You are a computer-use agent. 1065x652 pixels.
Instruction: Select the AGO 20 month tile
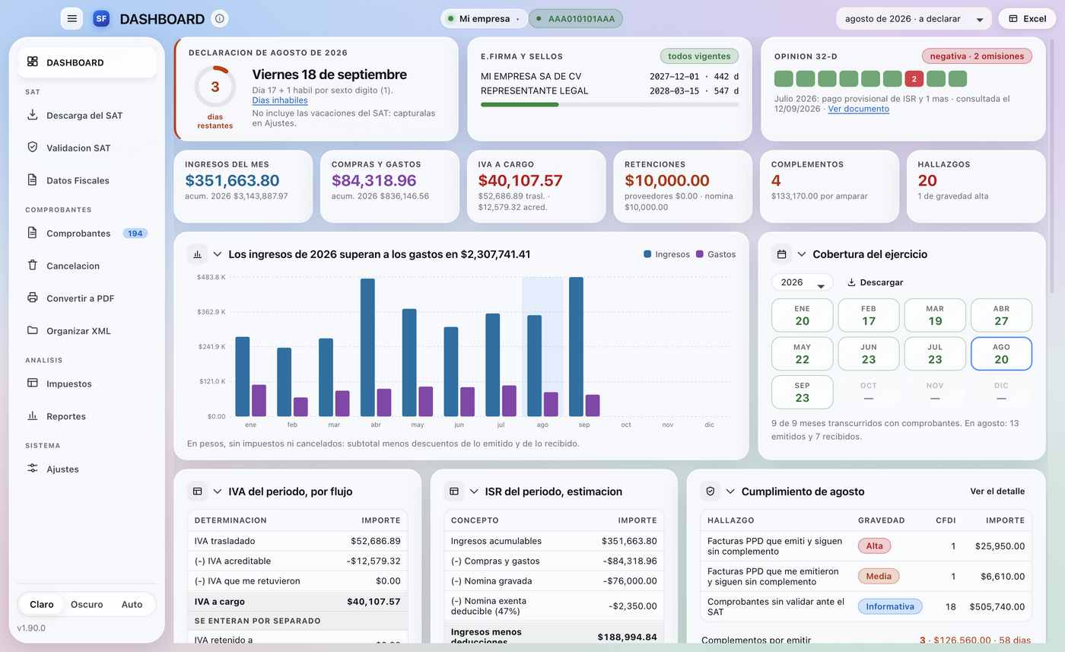coord(1001,354)
